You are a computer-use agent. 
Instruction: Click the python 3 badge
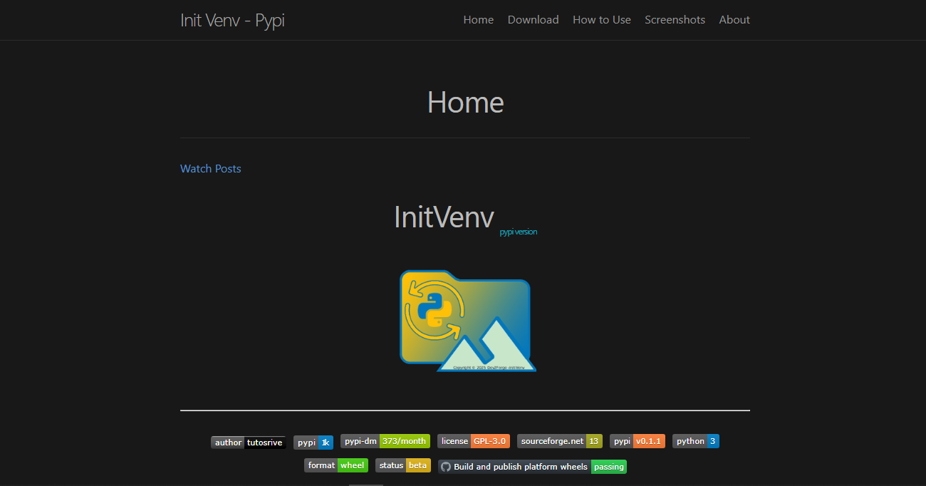click(x=696, y=441)
